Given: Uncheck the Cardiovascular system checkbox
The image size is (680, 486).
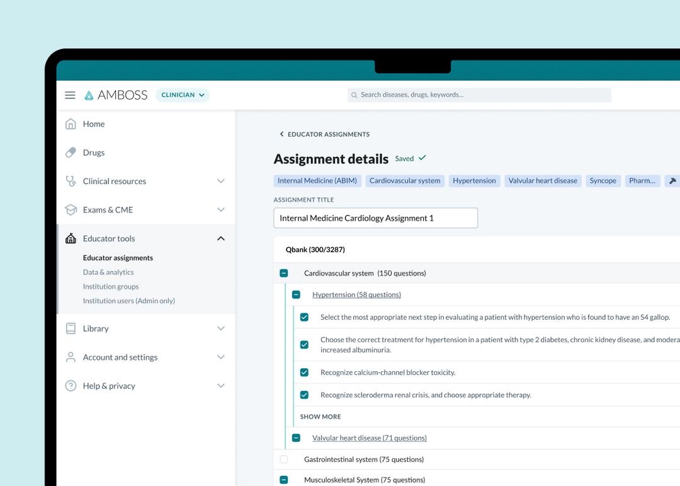Looking at the screenshot, I should click(x=284, y=273).
